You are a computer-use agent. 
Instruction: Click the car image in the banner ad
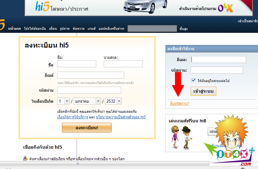point(145,7)
